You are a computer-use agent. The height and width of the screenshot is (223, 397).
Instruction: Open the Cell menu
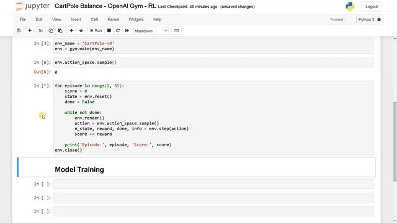coord(94,19)
